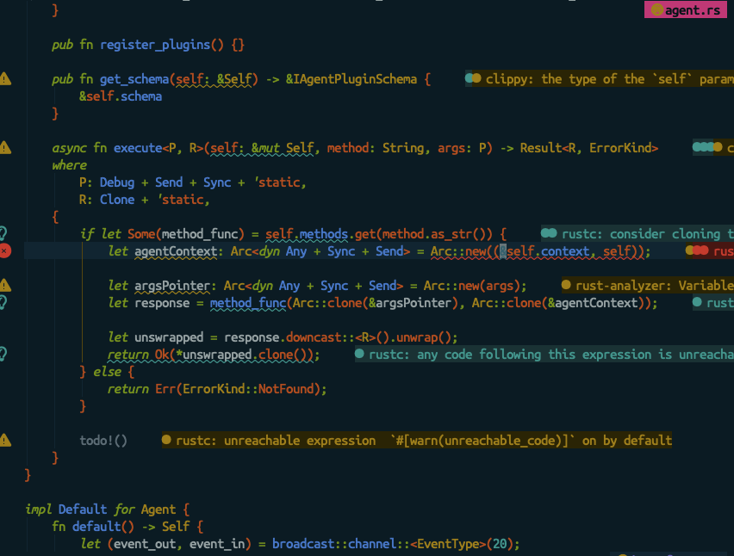Click the red error icon in the gutter
Image resolution: width=734 pixels, height=556 pixels.
(x=6, y=250)
